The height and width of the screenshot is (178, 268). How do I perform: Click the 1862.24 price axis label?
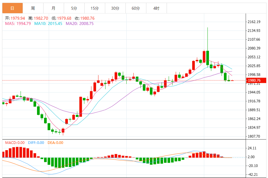coord(254,119)
